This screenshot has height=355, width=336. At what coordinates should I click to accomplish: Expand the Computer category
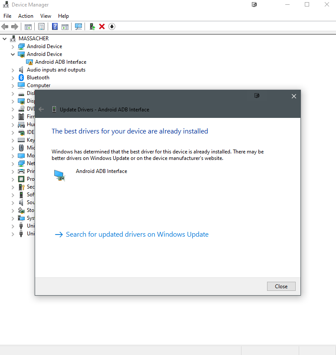[13, 86]
